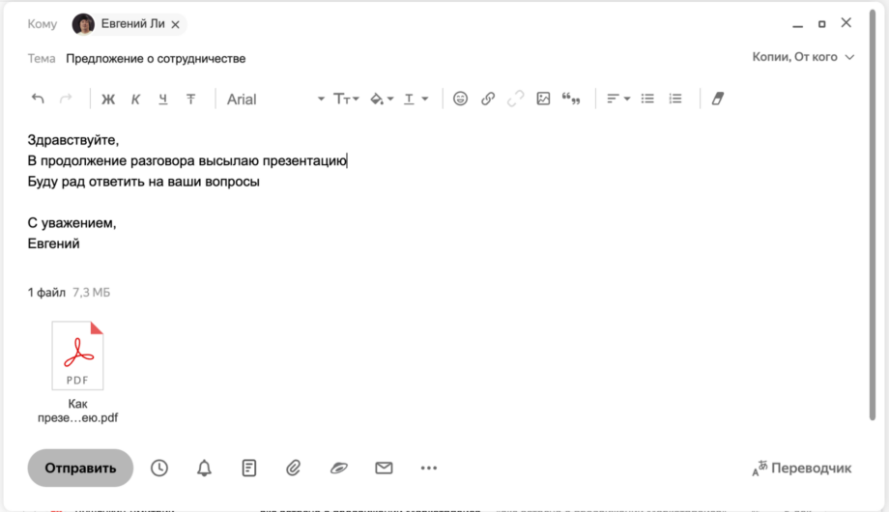This screenshot has width=889, height=512.
Task: Insert an image into the message
Action: point(543,99)
